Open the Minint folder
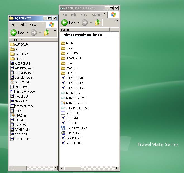The height and width of the screenshot is (173, 184). coord(16,59)
